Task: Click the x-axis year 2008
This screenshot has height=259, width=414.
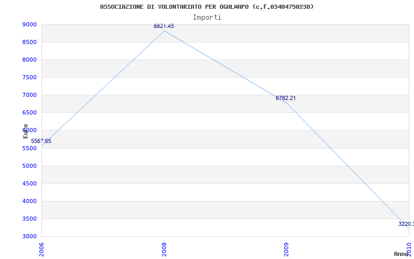Action: (x=164, y=250)
